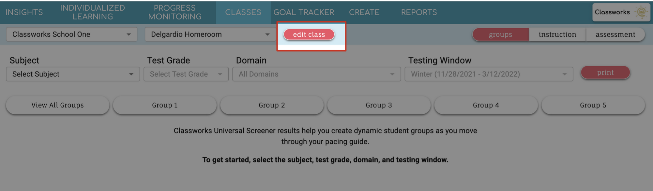Screen dimensions: 653x191
Task: Click the View All Groups button
Action: click(57, 105)
